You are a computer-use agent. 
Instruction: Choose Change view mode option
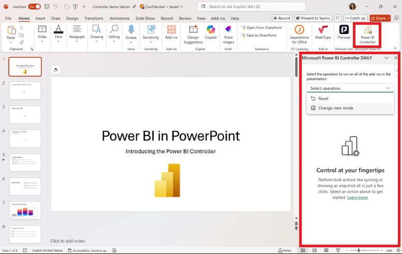tap(350, 108)
